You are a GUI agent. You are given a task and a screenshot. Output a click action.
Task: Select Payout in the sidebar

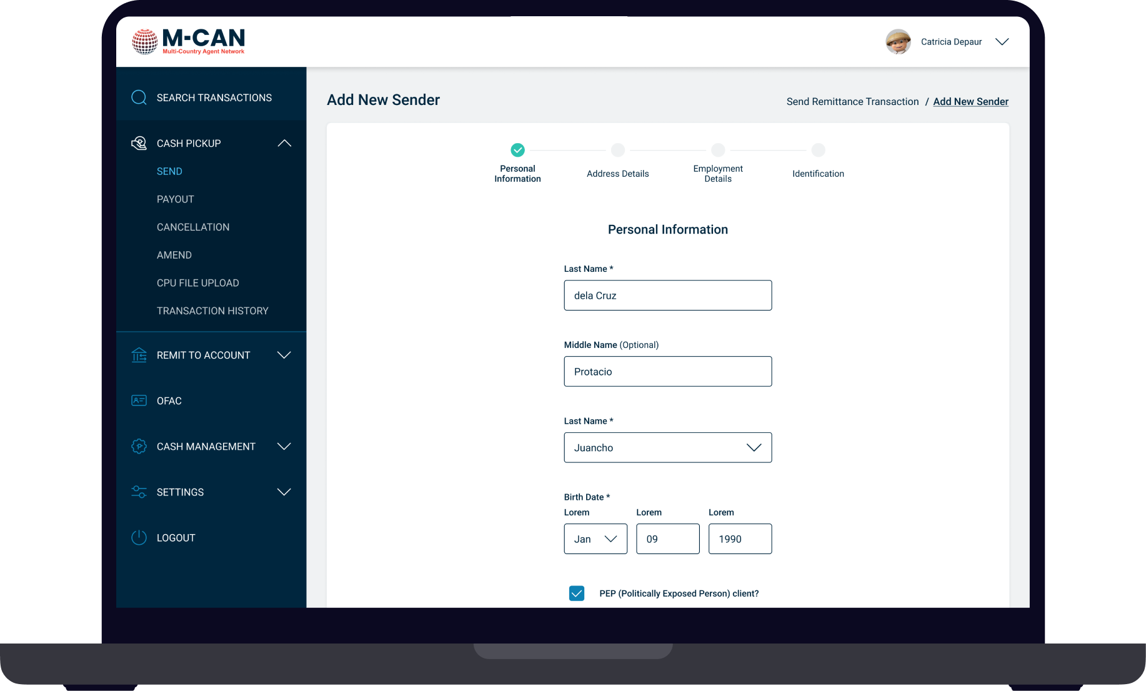[175, 199]
